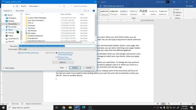The width and height of the screenshot is (196, 110).
Task: Go up one folder level arrow
Action: pos(14,6)
